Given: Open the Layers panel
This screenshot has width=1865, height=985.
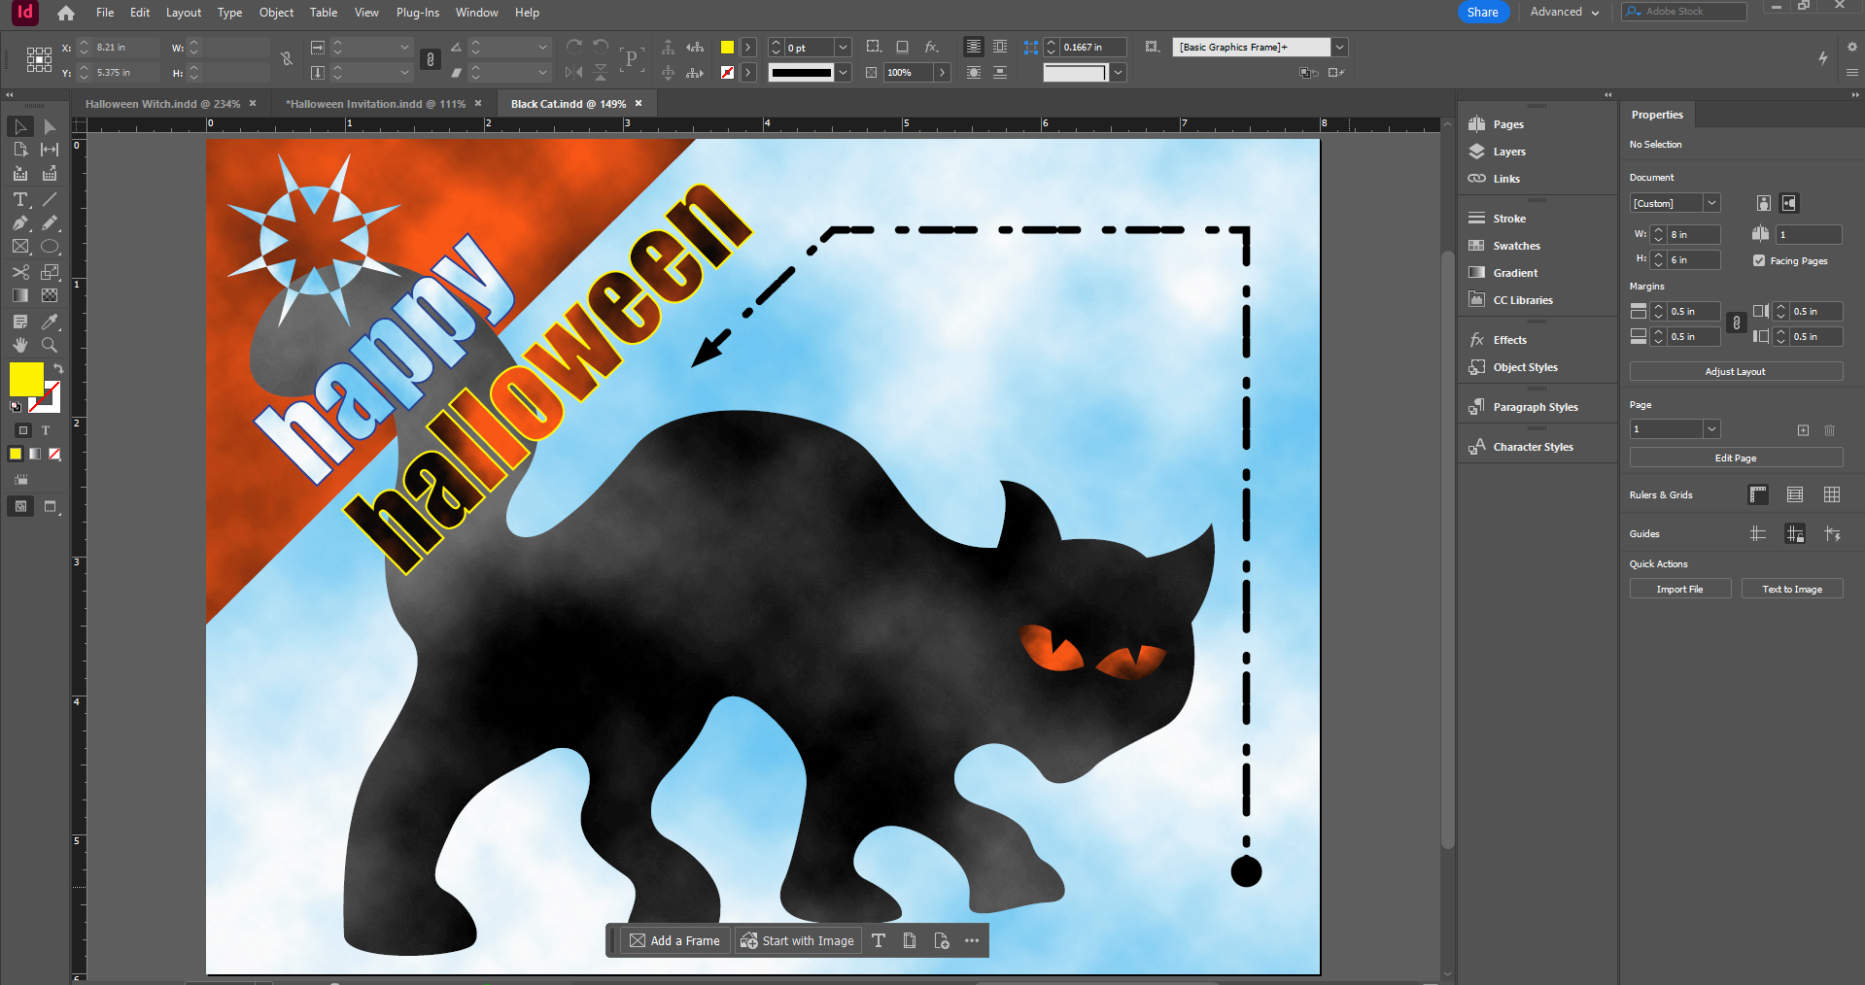Looking at the screenshot, I should pos(1508,152).
